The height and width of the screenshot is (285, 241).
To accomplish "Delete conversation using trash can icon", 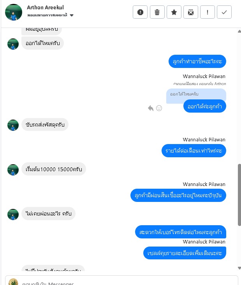I will pyautogui.click(x=157, y=12).
